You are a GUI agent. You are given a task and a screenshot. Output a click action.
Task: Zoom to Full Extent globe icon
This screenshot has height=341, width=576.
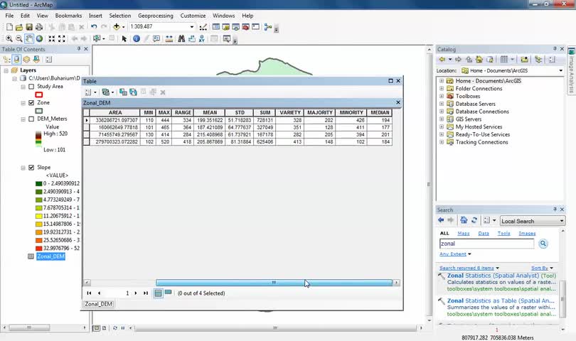click(39, 38)
